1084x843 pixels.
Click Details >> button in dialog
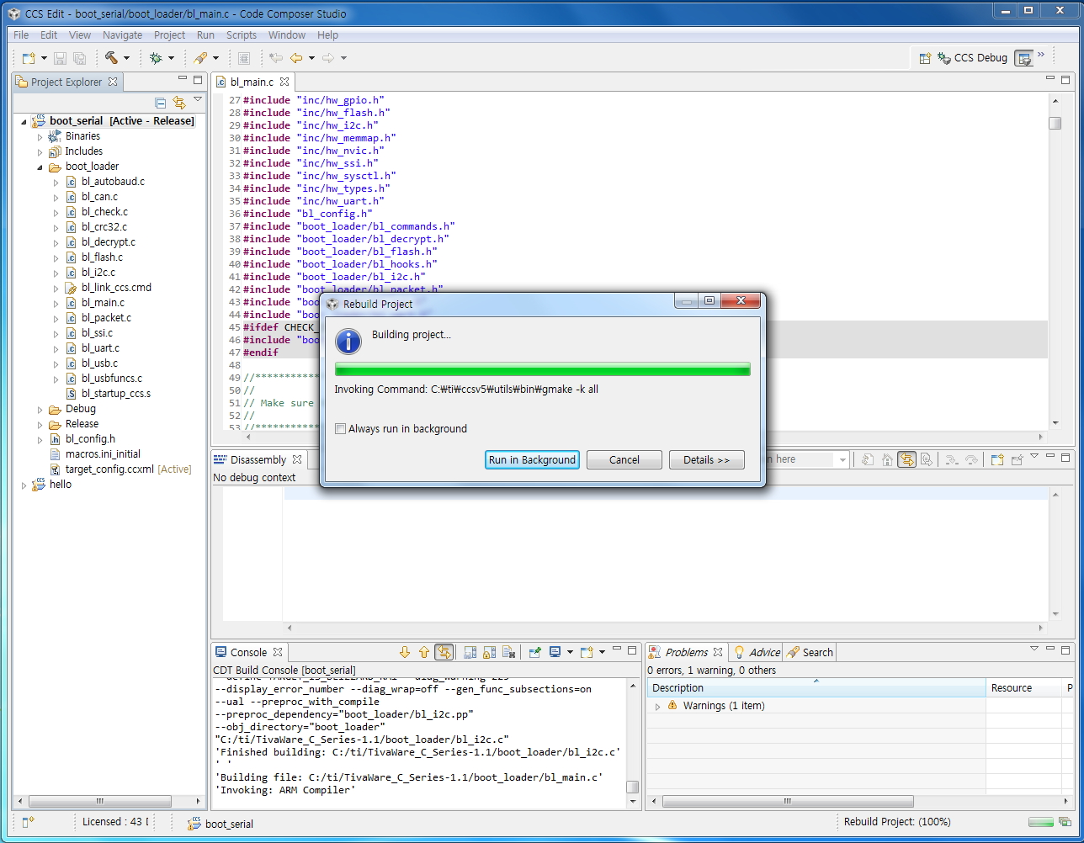coord(707,460)
